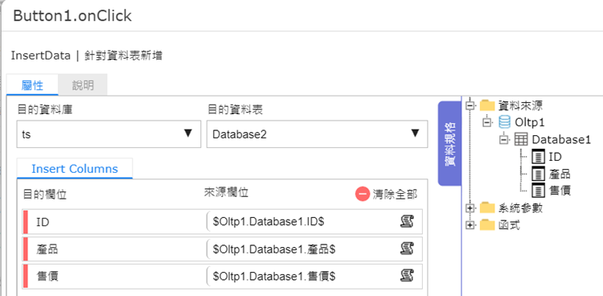This screenshot has height=296, width=603.
Task: Click the 產品 source field input
Action: (314, 249)
